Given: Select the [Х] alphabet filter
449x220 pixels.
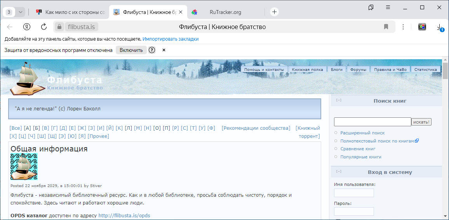Looking at the screenshot, I should (13, 136).
